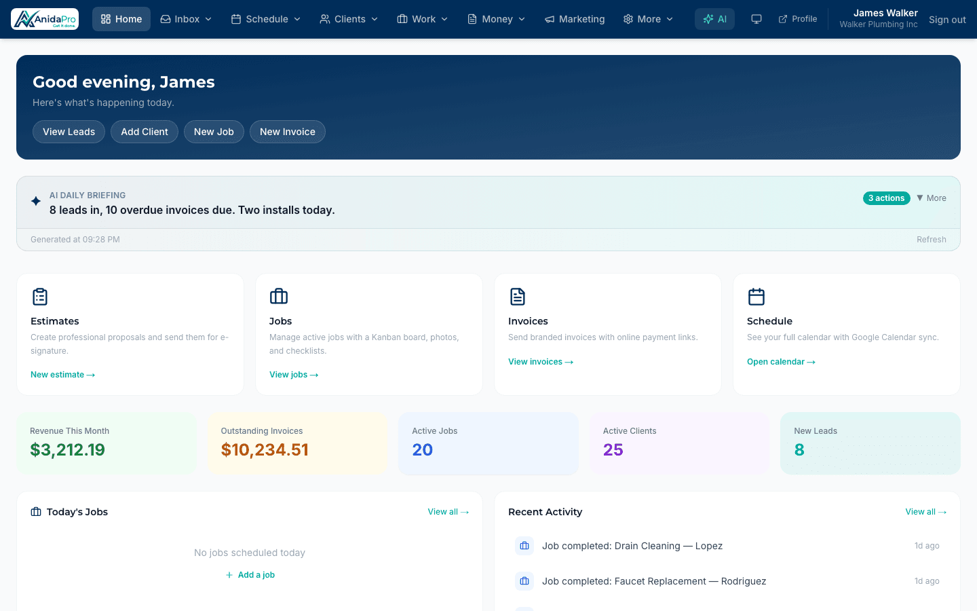Open the Active Clients stat card

(x=679, y=443)
